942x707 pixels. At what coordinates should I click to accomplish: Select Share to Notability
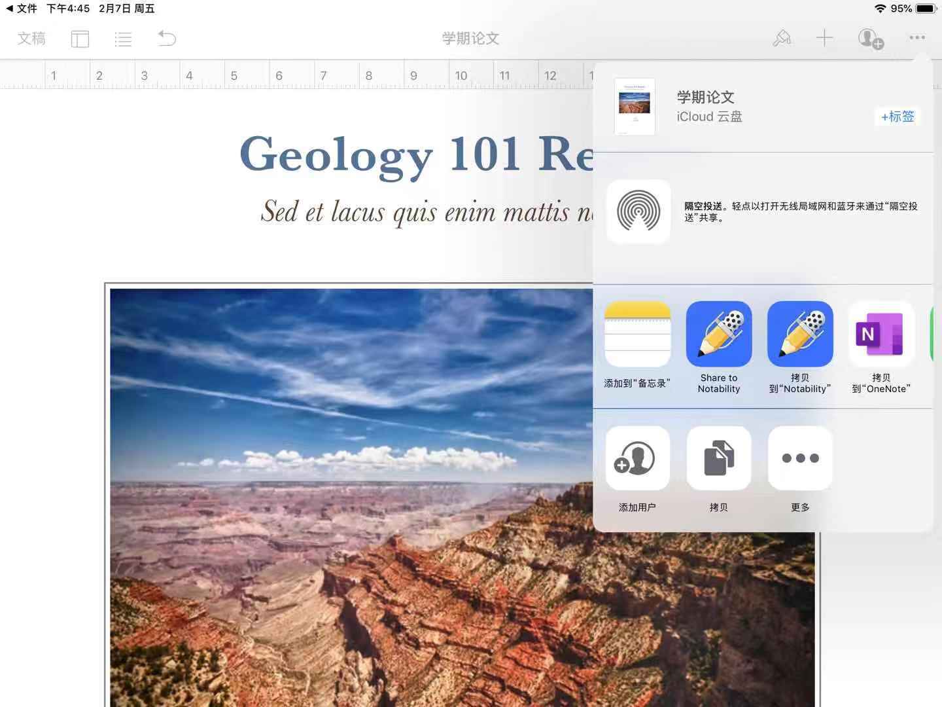coord(719,334)
